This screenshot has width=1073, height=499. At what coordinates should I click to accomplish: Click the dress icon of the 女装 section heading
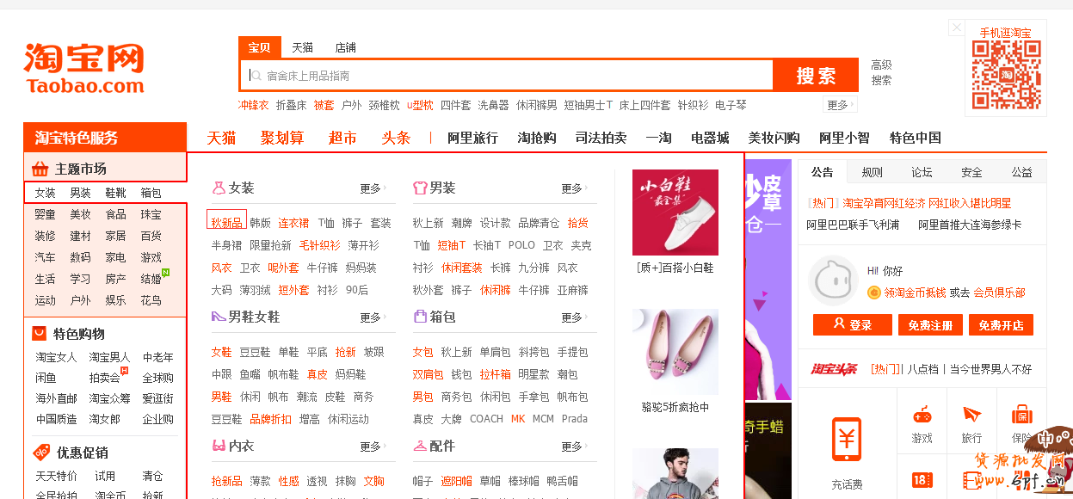tap(219, 187)
